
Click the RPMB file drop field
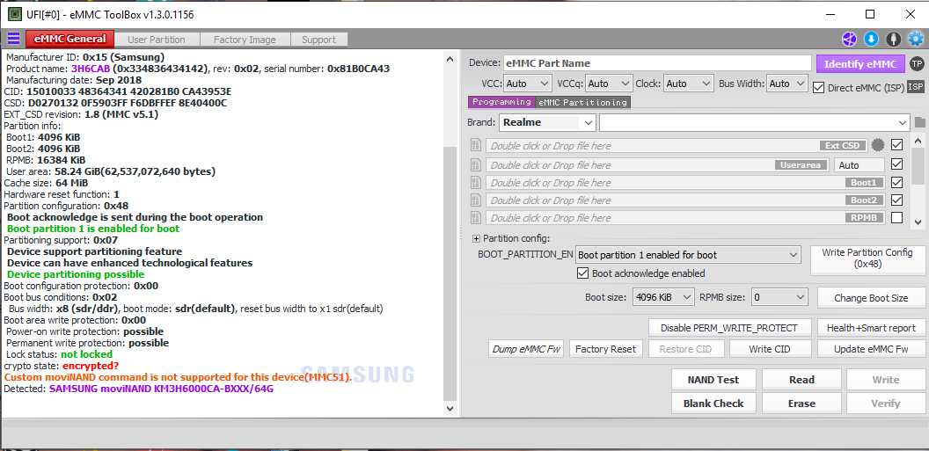(x=685, y=218)
